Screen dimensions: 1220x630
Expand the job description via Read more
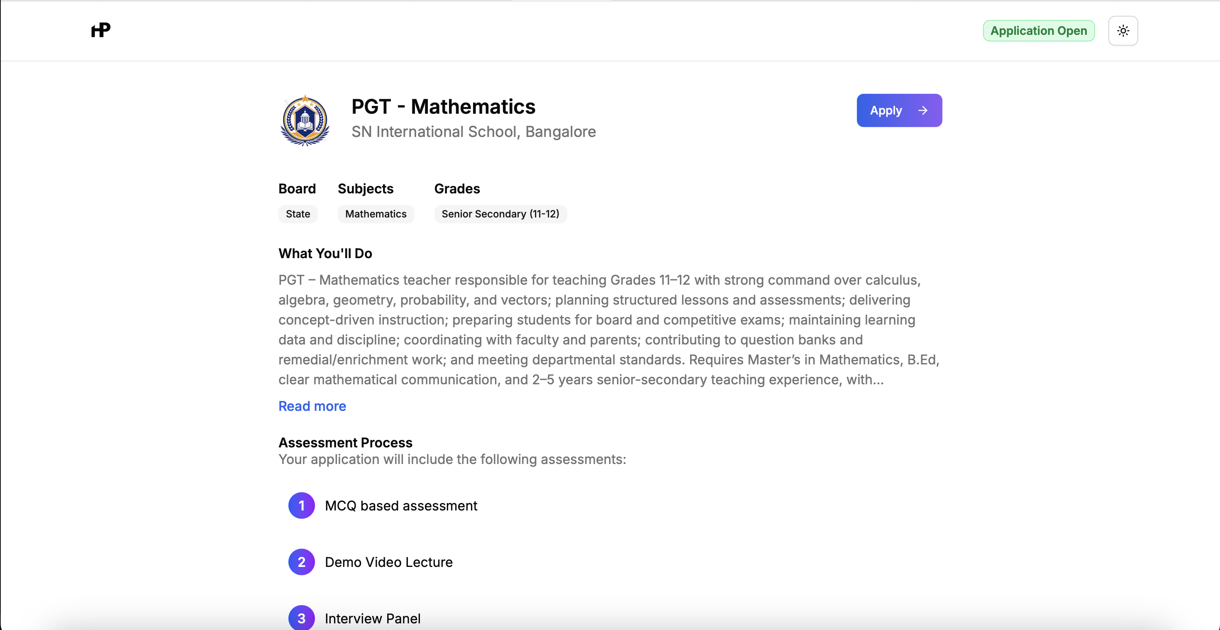[x=312, y=406]
